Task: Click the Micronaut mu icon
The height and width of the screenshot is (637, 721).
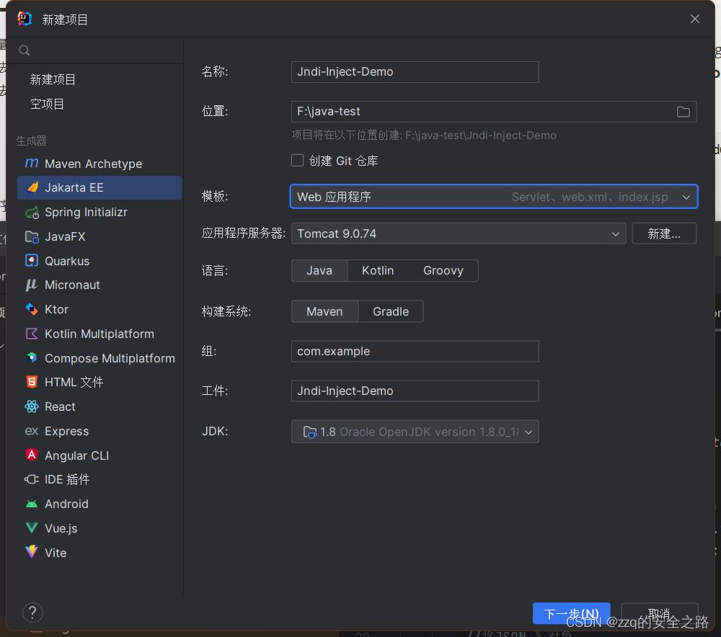Action: tap(32, 285)
